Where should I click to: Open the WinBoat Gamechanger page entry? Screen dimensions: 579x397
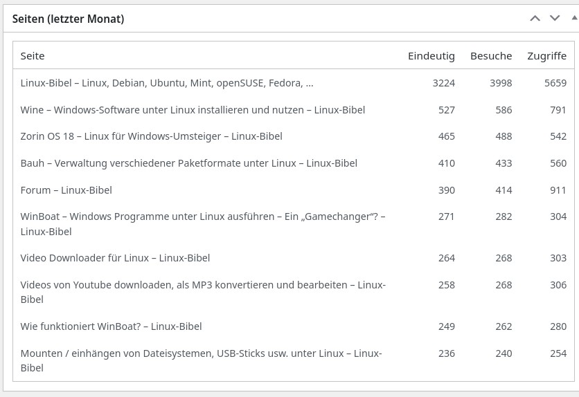(x=202, y=216)
